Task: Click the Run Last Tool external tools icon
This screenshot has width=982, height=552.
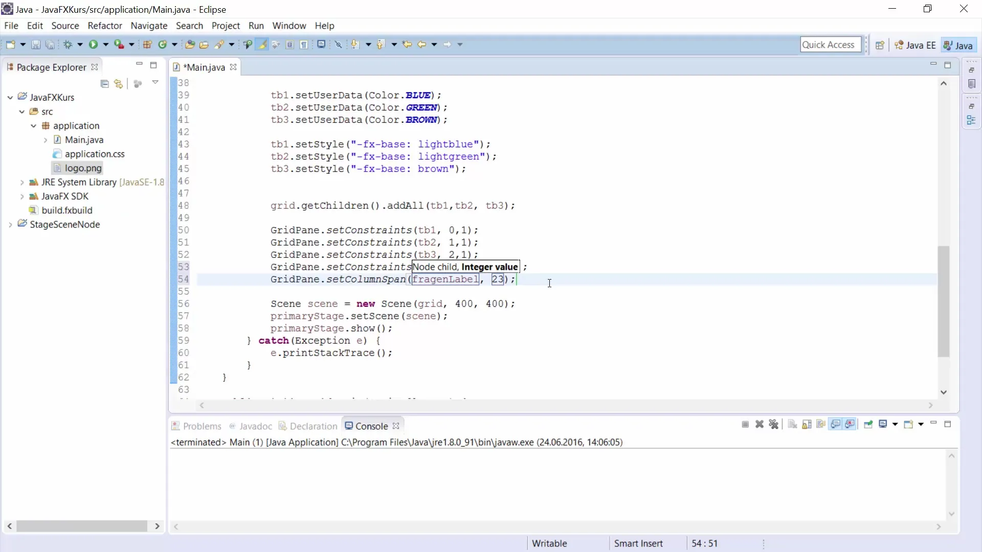Action: 119,44
